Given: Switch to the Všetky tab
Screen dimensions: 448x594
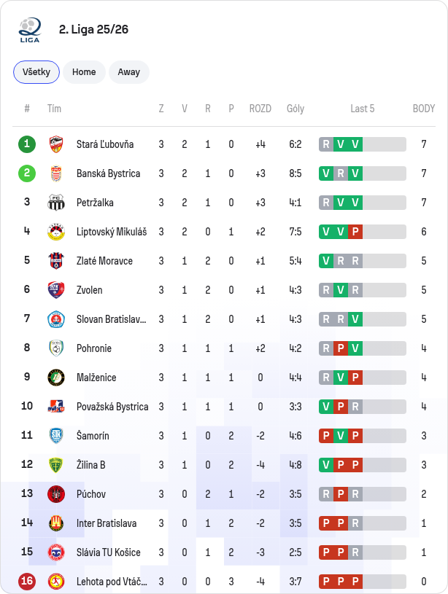Looking at the screenshot, I should click(x=36, y=72).
